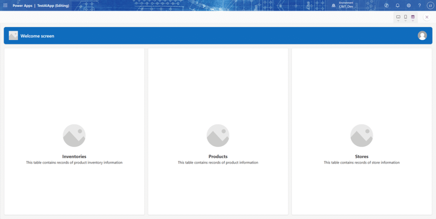
Task: Click the help question mark icon
Action: (x=419, y=6)
